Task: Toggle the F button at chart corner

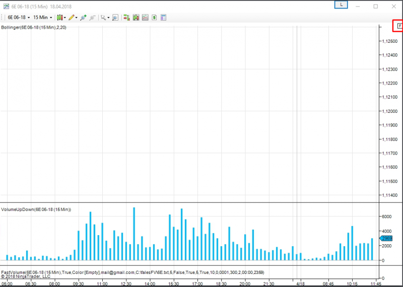Action: 399,25
